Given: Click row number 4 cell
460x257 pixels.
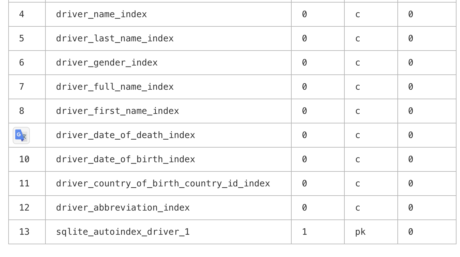Looking at the screenshot, I should click(22, 14).
